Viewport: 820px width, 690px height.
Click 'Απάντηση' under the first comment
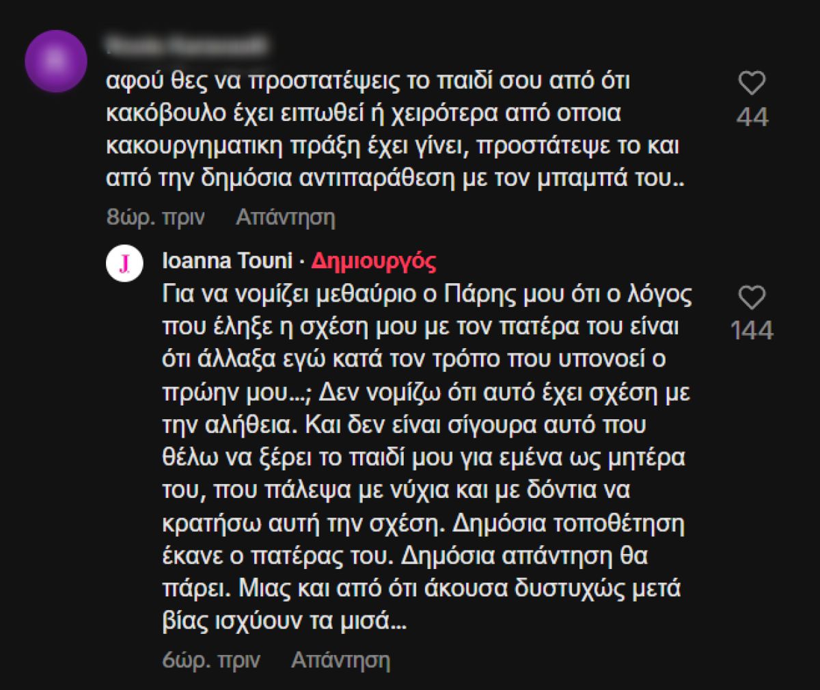pos(287,217)
